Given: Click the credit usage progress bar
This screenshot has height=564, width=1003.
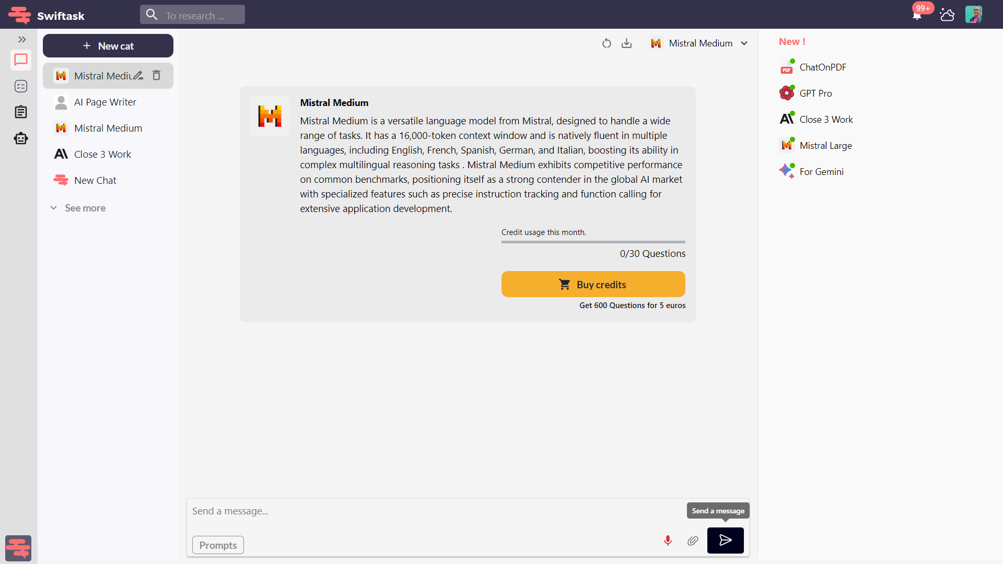Looking at the screenshot, I should 593,242.
